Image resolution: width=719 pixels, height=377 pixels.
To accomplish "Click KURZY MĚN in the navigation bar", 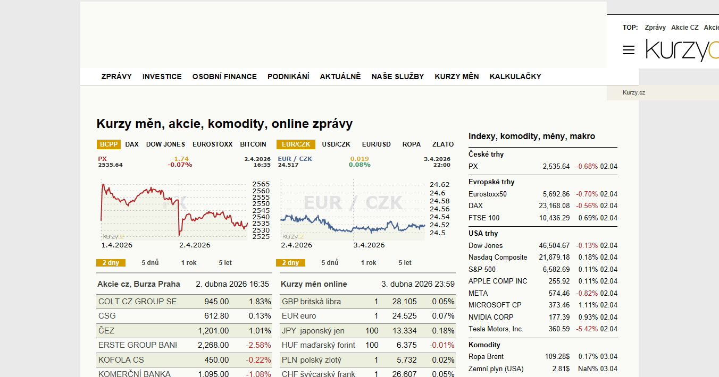I will point(457,76).
